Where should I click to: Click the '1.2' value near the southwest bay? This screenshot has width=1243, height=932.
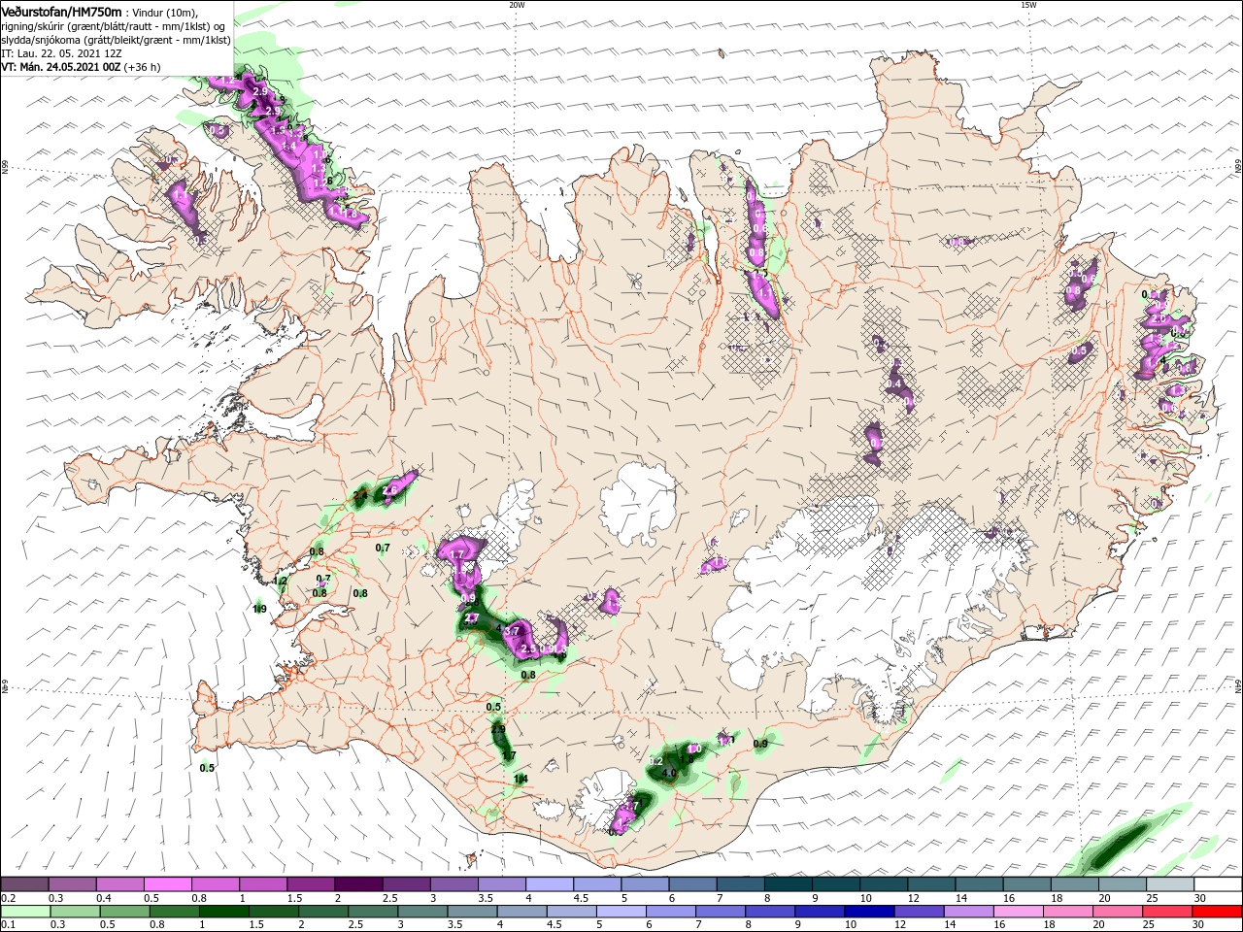tap(281, 582)
